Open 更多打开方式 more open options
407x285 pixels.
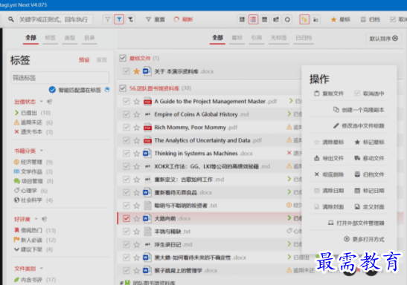tap(364, 239)
